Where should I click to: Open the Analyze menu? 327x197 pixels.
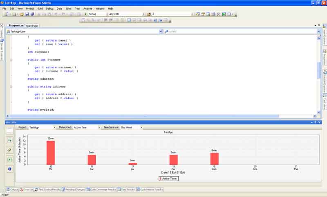(x=87, y=9)
